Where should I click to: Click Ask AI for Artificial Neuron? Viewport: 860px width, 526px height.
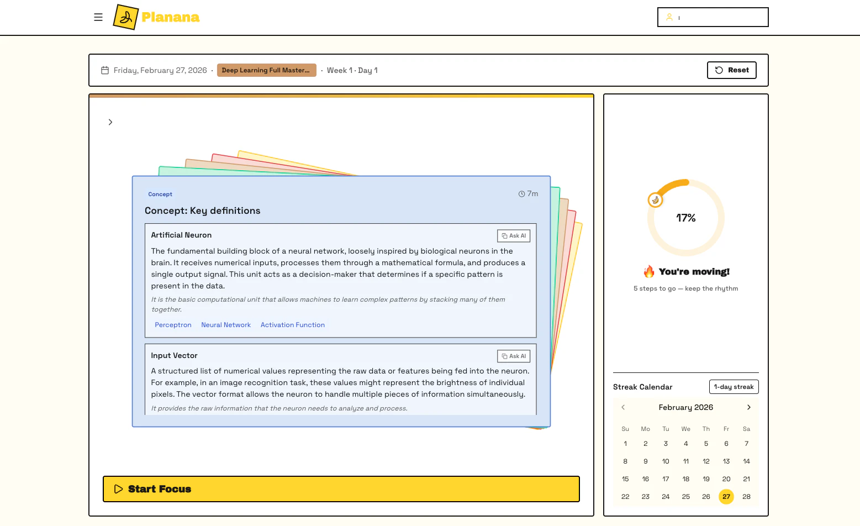(x=514, y=236)
